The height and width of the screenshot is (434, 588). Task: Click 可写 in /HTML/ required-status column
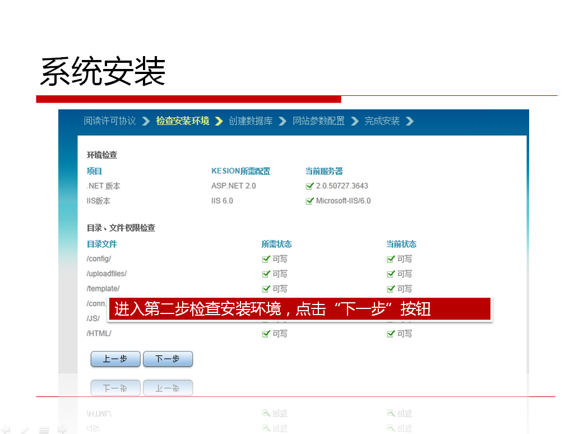[x=280, y=334]
